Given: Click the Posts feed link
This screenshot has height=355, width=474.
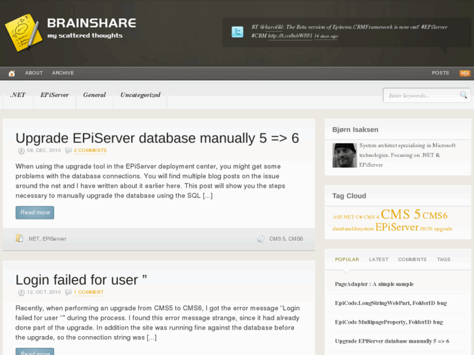Looking at the screenshot, I should (440, 73).
